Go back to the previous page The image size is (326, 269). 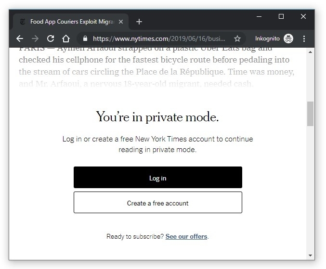tap(20, 38)
